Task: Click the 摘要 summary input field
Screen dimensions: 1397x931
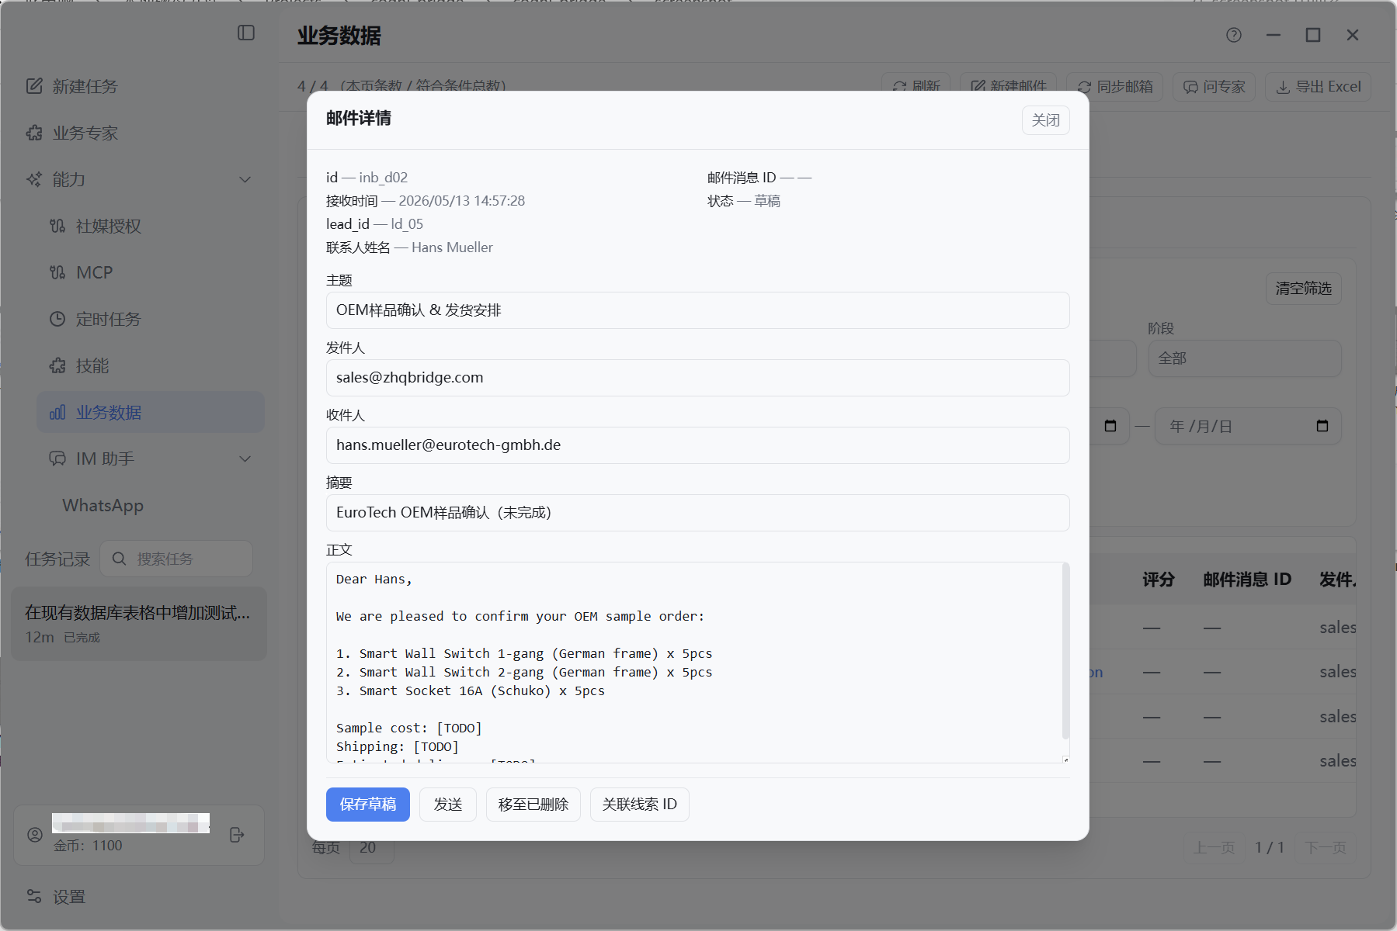Action: pos(697,513)
